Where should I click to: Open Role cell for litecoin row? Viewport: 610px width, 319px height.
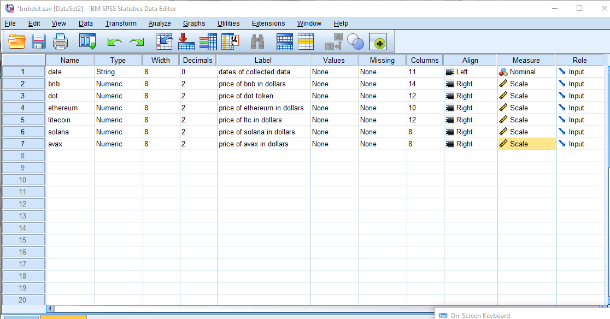[x=580, y=120]
